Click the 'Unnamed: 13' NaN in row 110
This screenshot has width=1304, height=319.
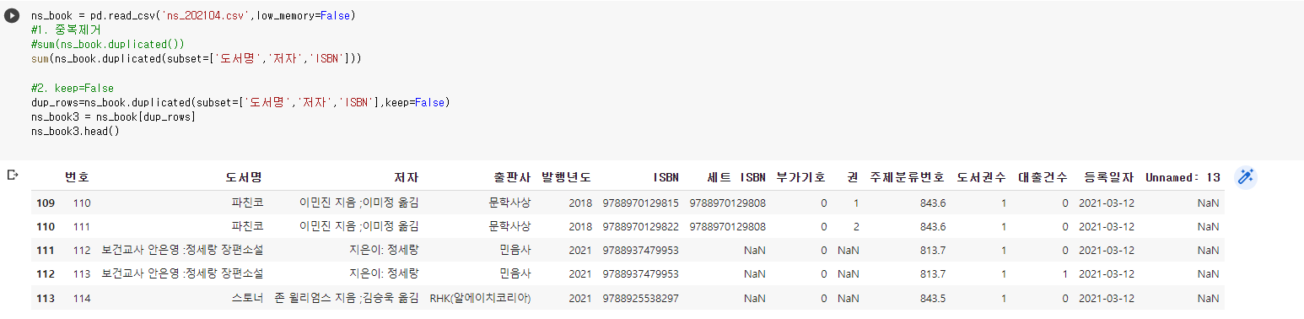[1208, 226]
